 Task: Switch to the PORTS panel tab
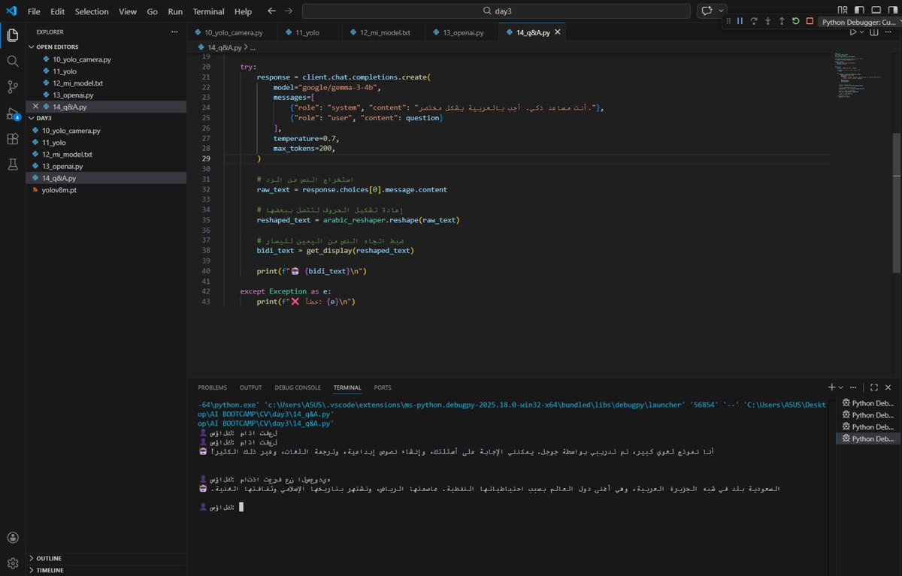383,388
